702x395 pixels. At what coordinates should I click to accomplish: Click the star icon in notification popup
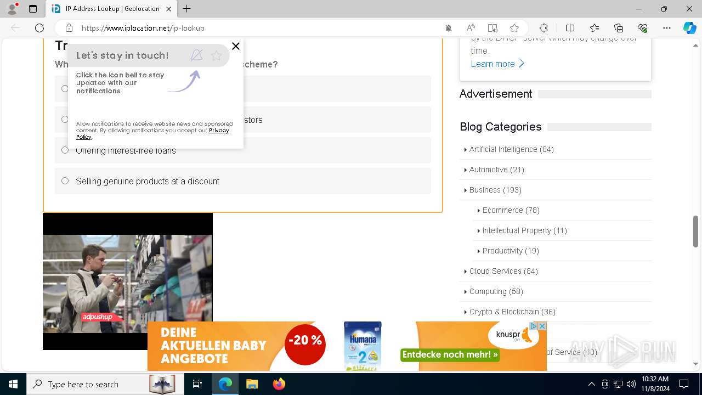coord(216,55)
